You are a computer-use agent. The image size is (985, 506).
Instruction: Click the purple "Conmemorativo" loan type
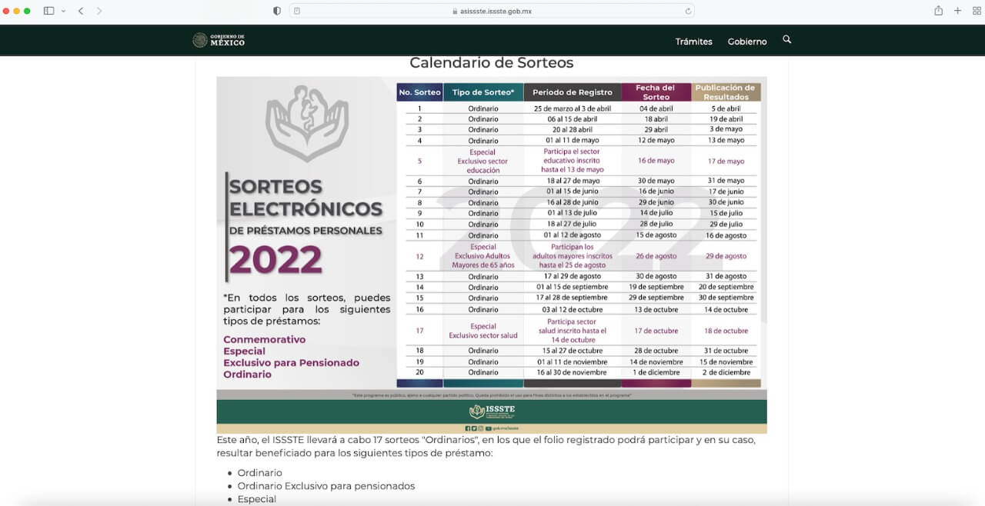click(x=264, y=339)
